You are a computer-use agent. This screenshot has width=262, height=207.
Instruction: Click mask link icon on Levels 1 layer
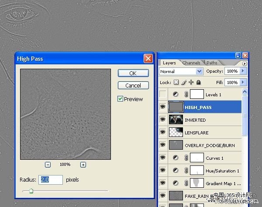pyautogui.click(x=186, y=94)
